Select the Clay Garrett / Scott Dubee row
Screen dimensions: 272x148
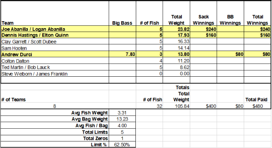click(136, 42)
